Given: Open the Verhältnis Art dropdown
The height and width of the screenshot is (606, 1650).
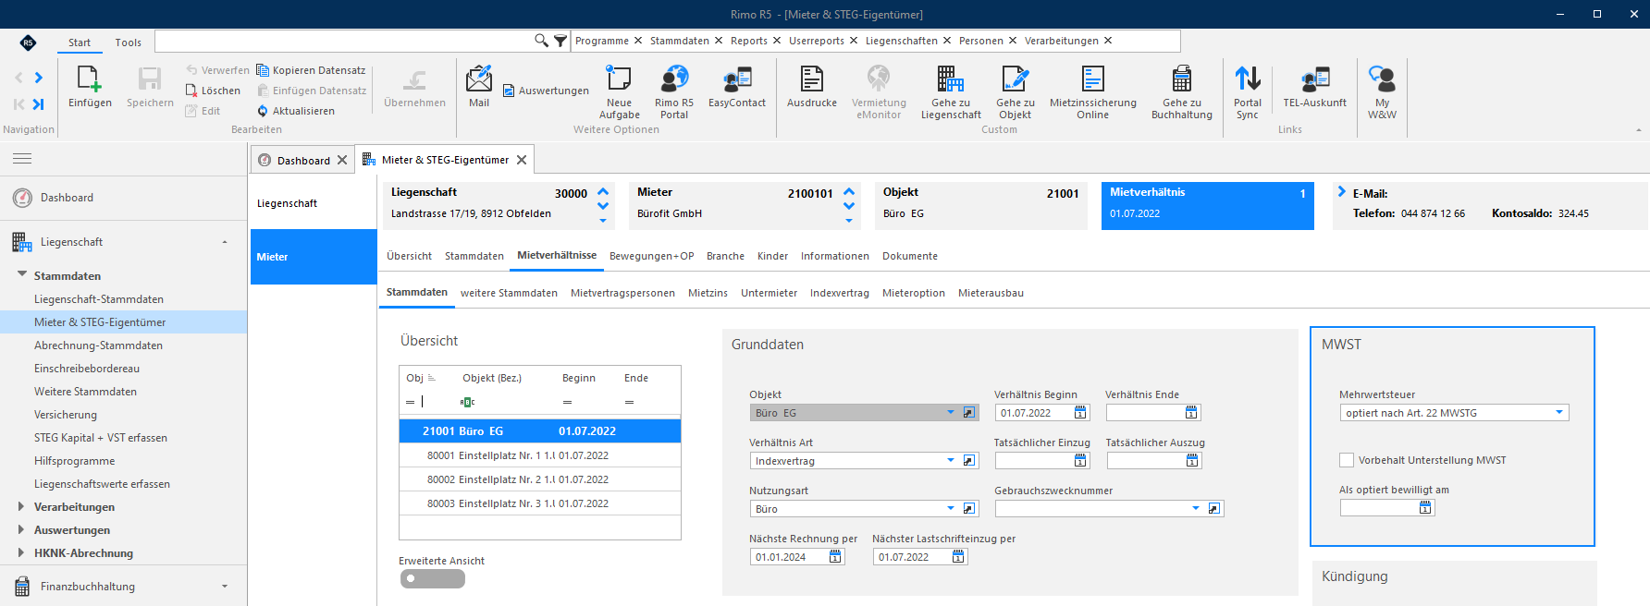Looking at the screenshot, I should coord(951,461).
